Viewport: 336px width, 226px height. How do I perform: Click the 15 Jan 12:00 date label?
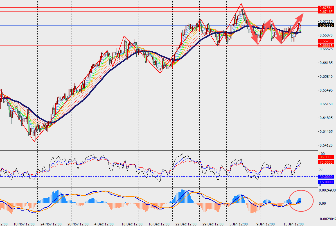(293, 224)
